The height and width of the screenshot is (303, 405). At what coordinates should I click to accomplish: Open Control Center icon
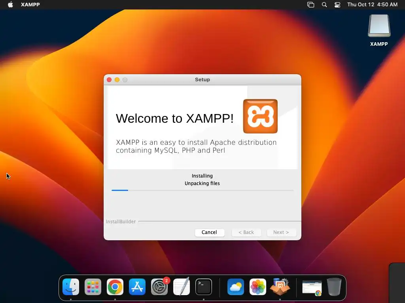(337, 5)
